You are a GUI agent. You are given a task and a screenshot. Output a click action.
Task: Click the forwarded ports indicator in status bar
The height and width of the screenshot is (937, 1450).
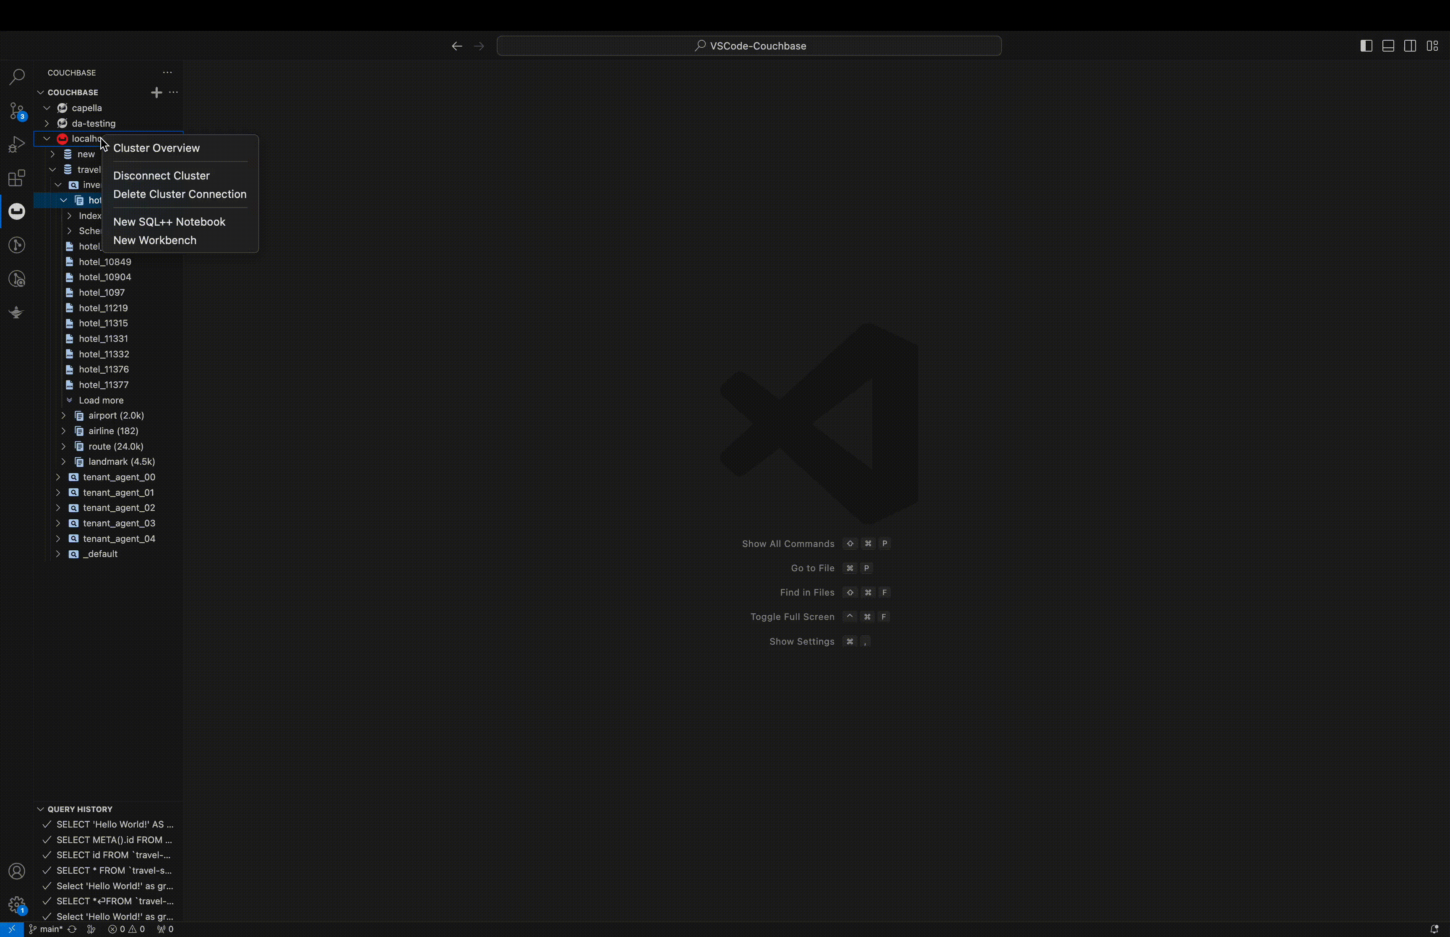pos(165,929)
